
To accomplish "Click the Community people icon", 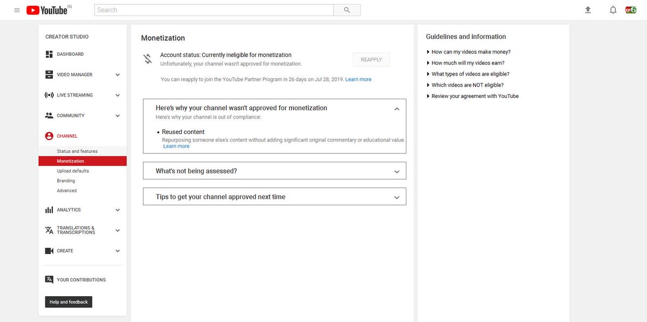I will click(x=49, y=116).
